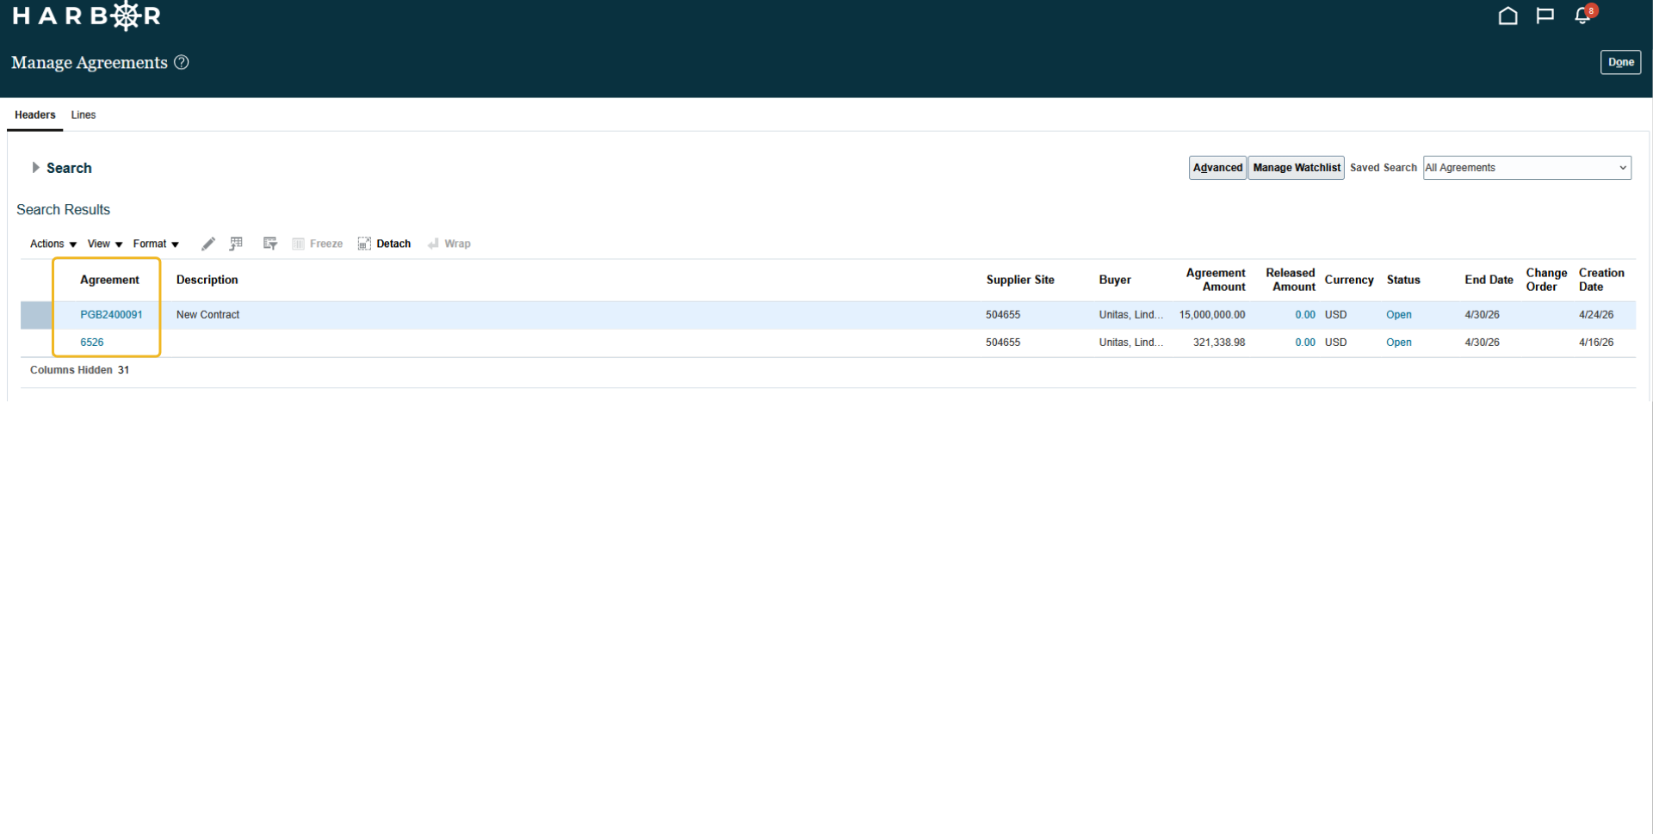Click the pencil edit icon

(x=208, y=244)
